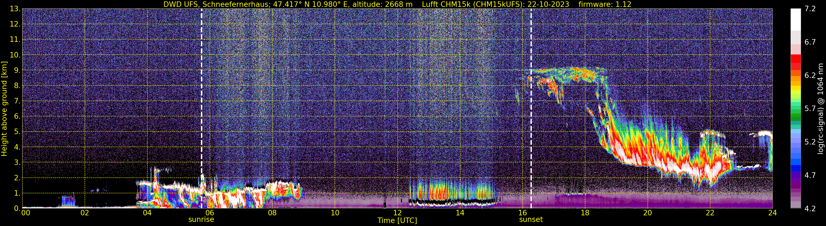Click the 11. height tick label

[x=15, y=40]
